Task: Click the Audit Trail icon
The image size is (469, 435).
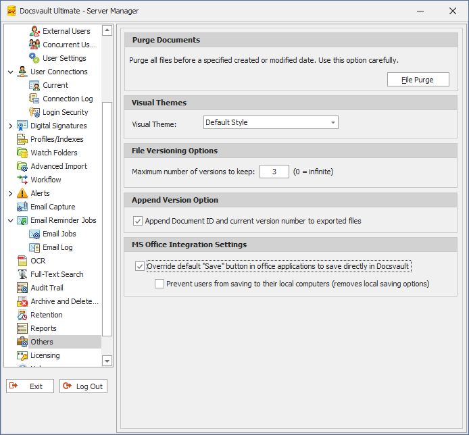Action: [22, 288]
